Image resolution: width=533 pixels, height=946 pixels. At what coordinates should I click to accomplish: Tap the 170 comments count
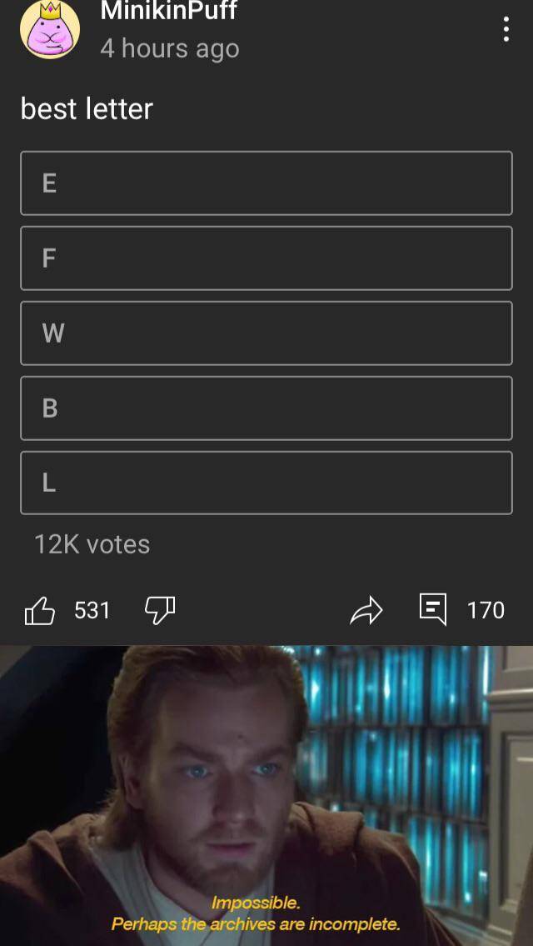point(486,610)
